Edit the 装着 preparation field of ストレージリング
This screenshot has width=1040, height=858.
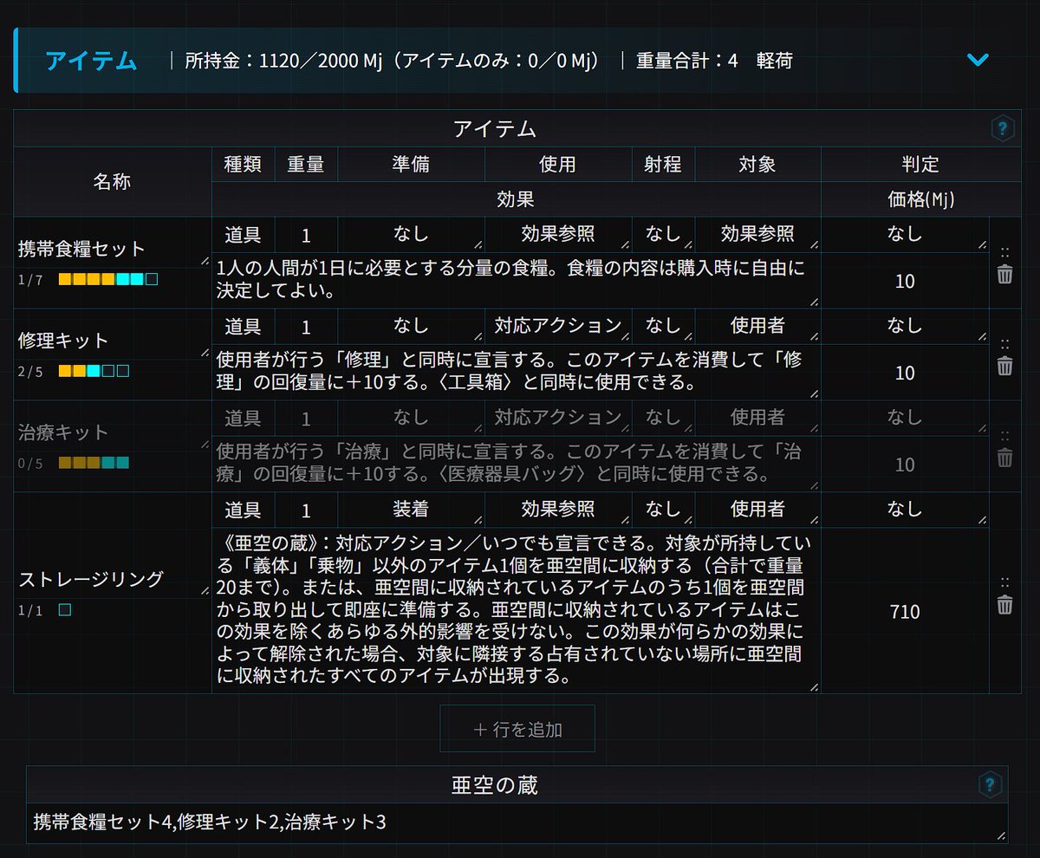click(x=411, y=510)
